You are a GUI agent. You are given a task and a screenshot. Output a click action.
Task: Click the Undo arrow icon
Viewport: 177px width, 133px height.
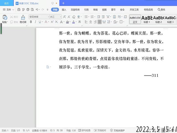tap(37, 10)
